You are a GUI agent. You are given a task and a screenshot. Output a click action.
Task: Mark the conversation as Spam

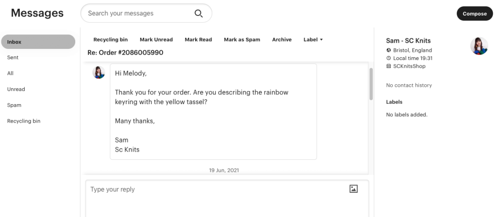242,40
